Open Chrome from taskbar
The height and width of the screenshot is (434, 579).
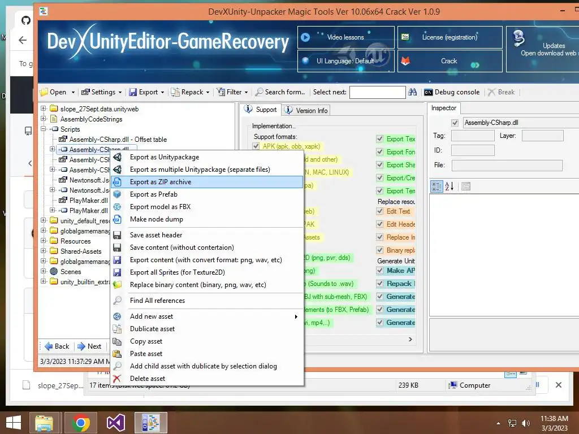point(81,423)
